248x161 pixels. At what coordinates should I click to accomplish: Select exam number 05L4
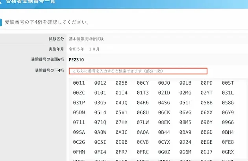100,113
